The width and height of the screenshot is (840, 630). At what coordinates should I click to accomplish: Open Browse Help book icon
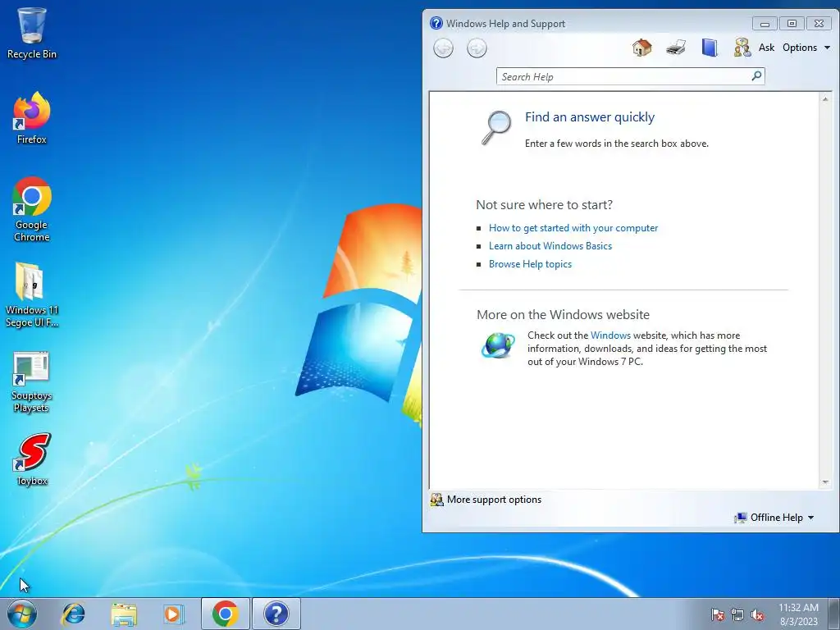pyautogui.click(x=710, y=48)
